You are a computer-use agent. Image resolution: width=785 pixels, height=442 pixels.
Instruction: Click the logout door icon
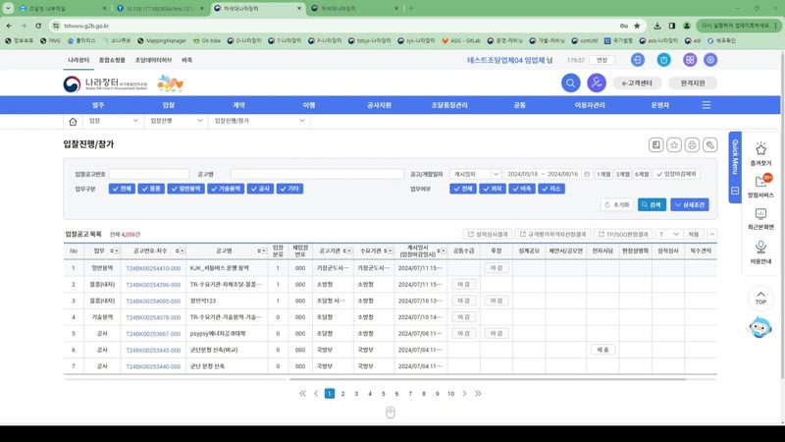[x=637, y=60]
